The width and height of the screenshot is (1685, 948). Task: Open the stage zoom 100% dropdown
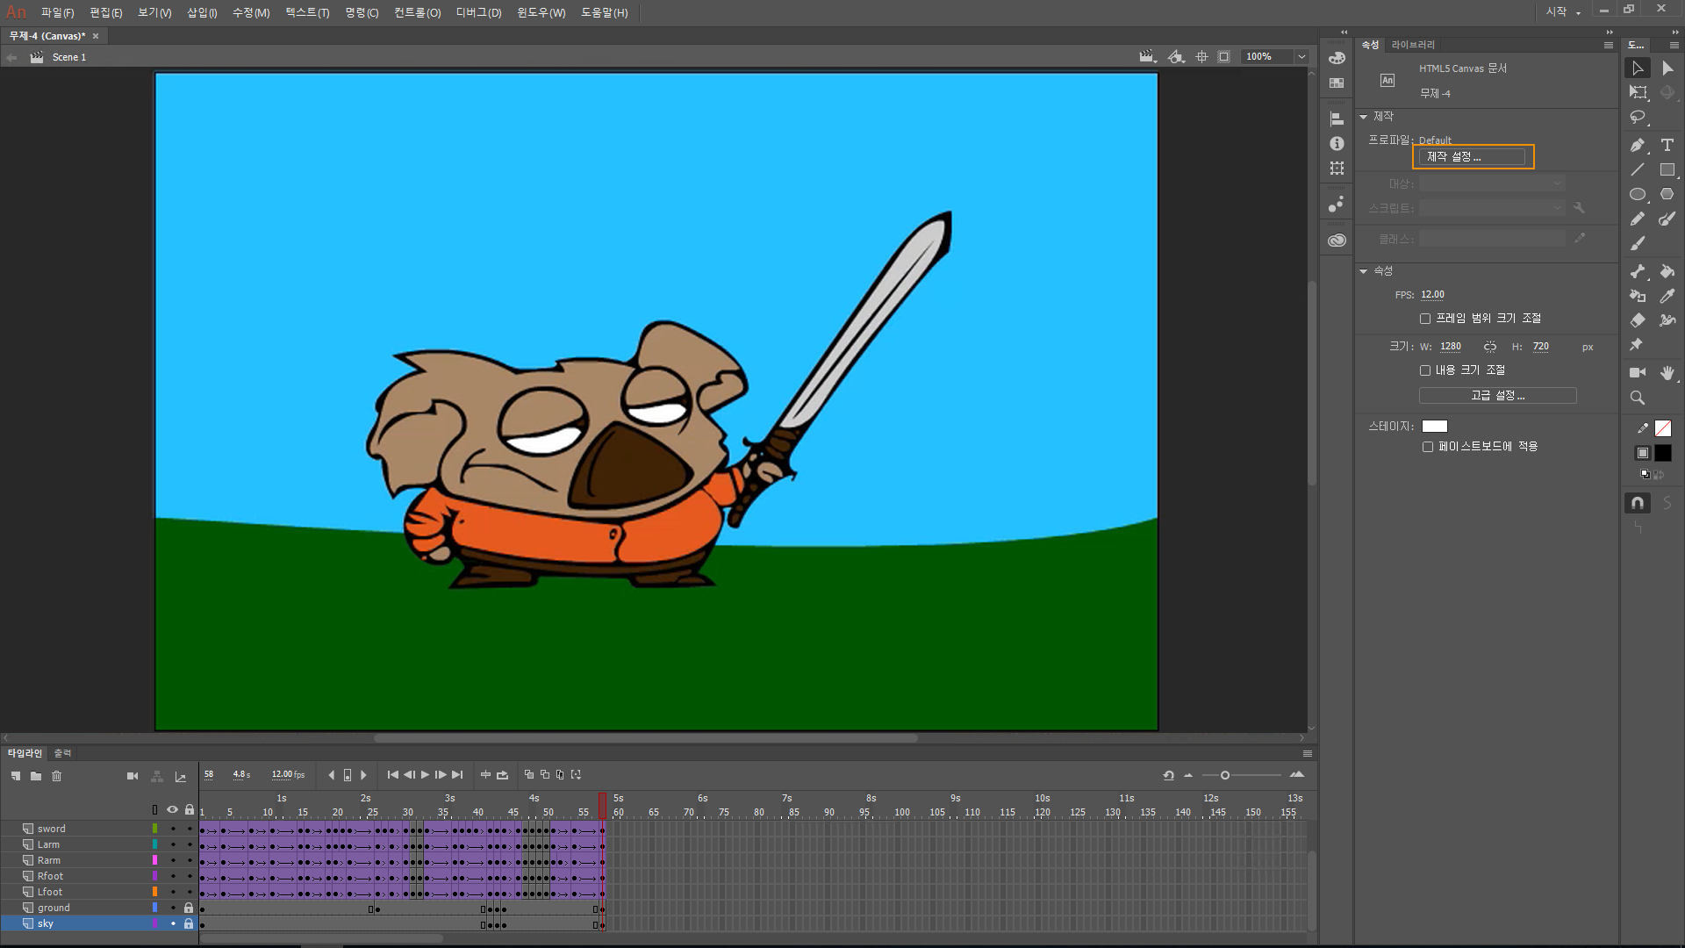coord(1301,56)
